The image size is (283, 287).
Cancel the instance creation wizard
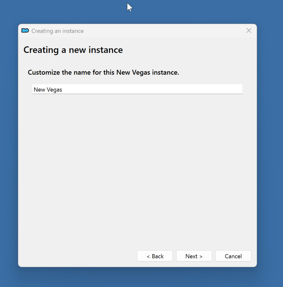(x=233, y=256)
